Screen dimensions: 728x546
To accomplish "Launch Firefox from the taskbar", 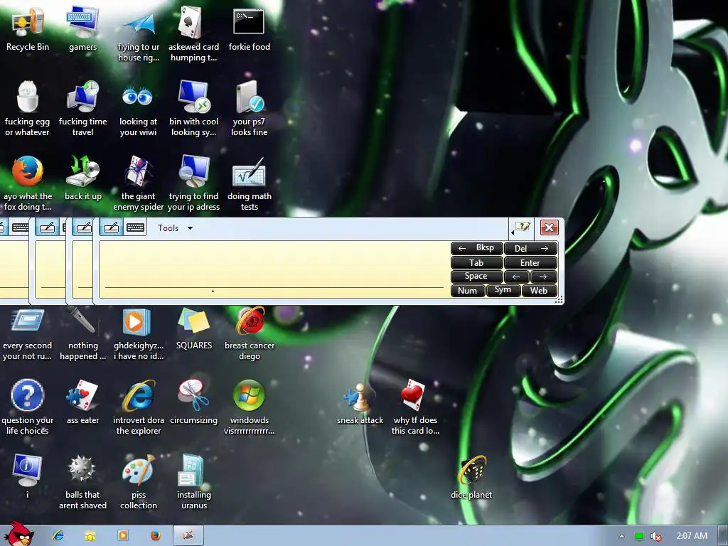I will pyautogui.click(x=156, y=536).
